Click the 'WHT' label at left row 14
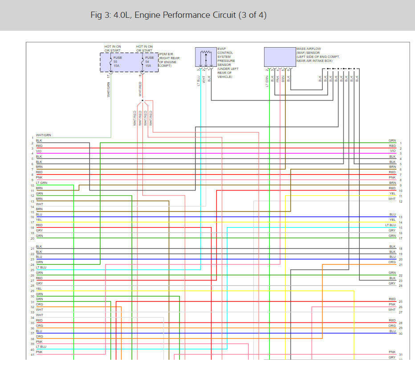 tap(40, 204)
